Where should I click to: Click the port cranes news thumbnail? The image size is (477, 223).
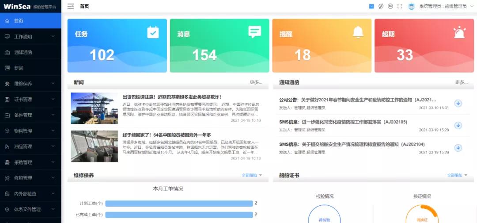click(x=94, y=108)
